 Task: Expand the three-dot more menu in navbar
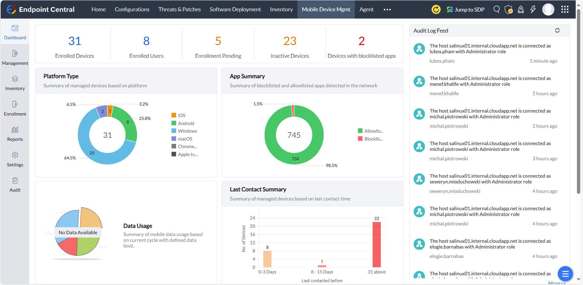click(x=387, y=9)
